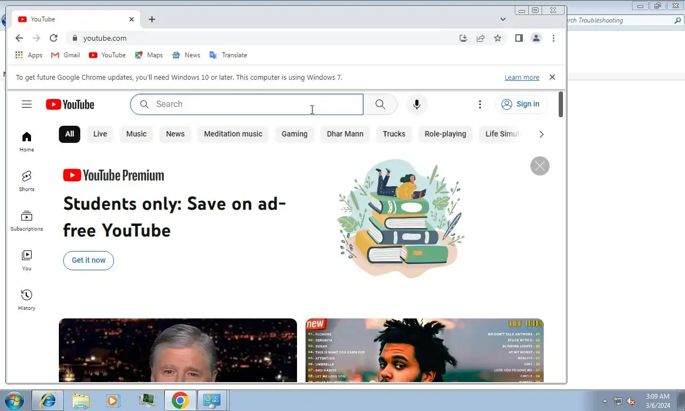Open the news anchor video thumbnail
The height and width of the screenshot is (411, 685).
(178, 350)
